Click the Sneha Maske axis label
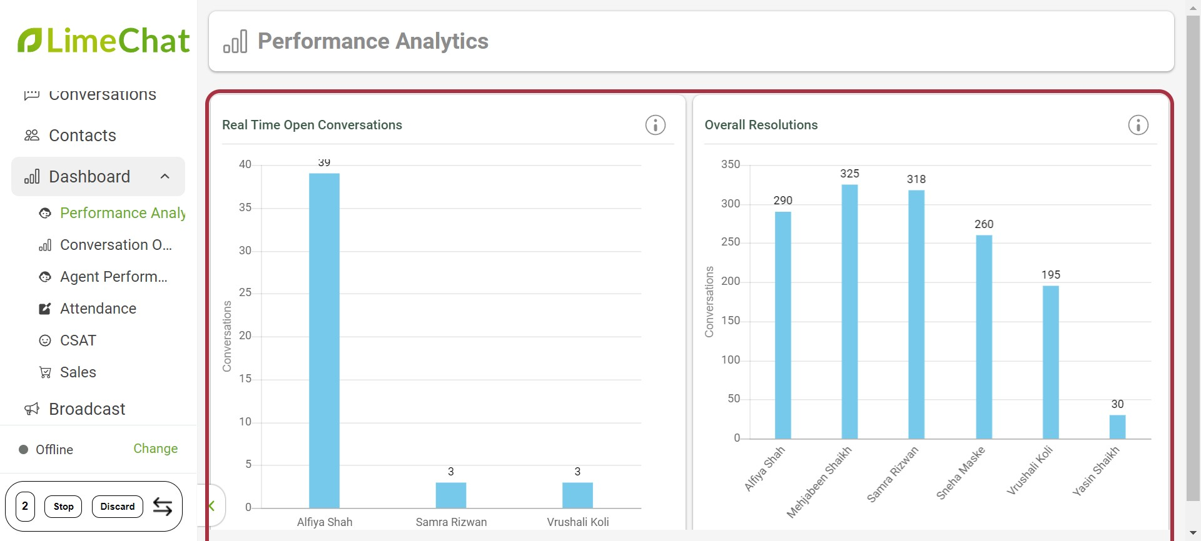The width and height of the screenshot is (1201, 541). tap(961, 473)
